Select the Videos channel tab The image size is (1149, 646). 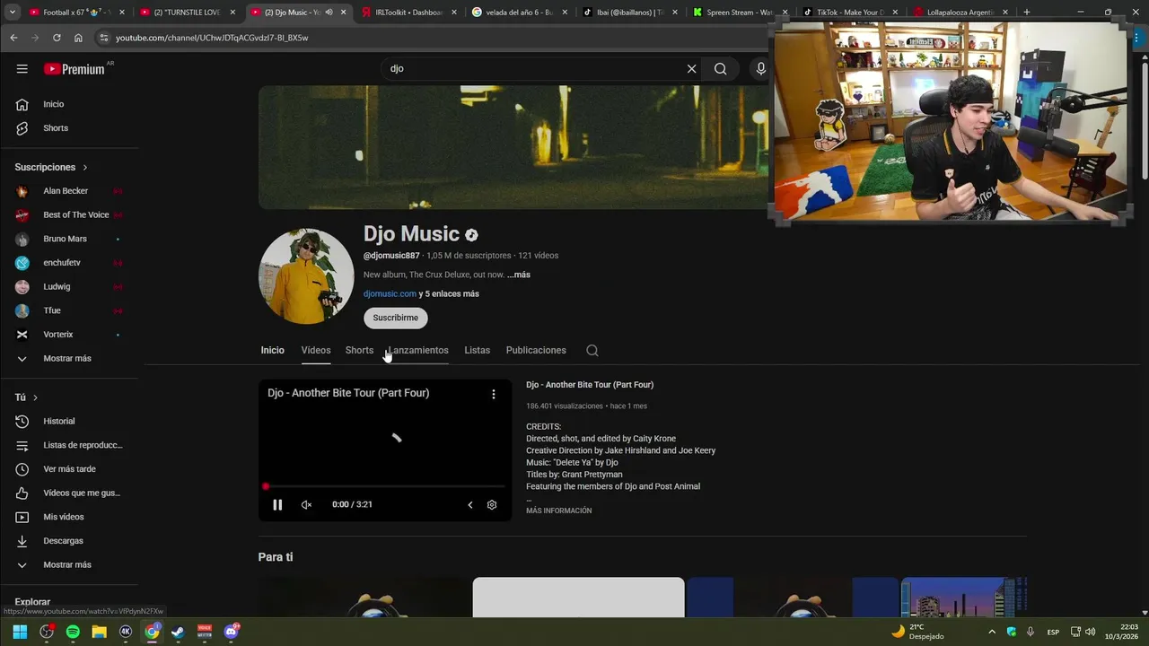[x=316, y=351]
